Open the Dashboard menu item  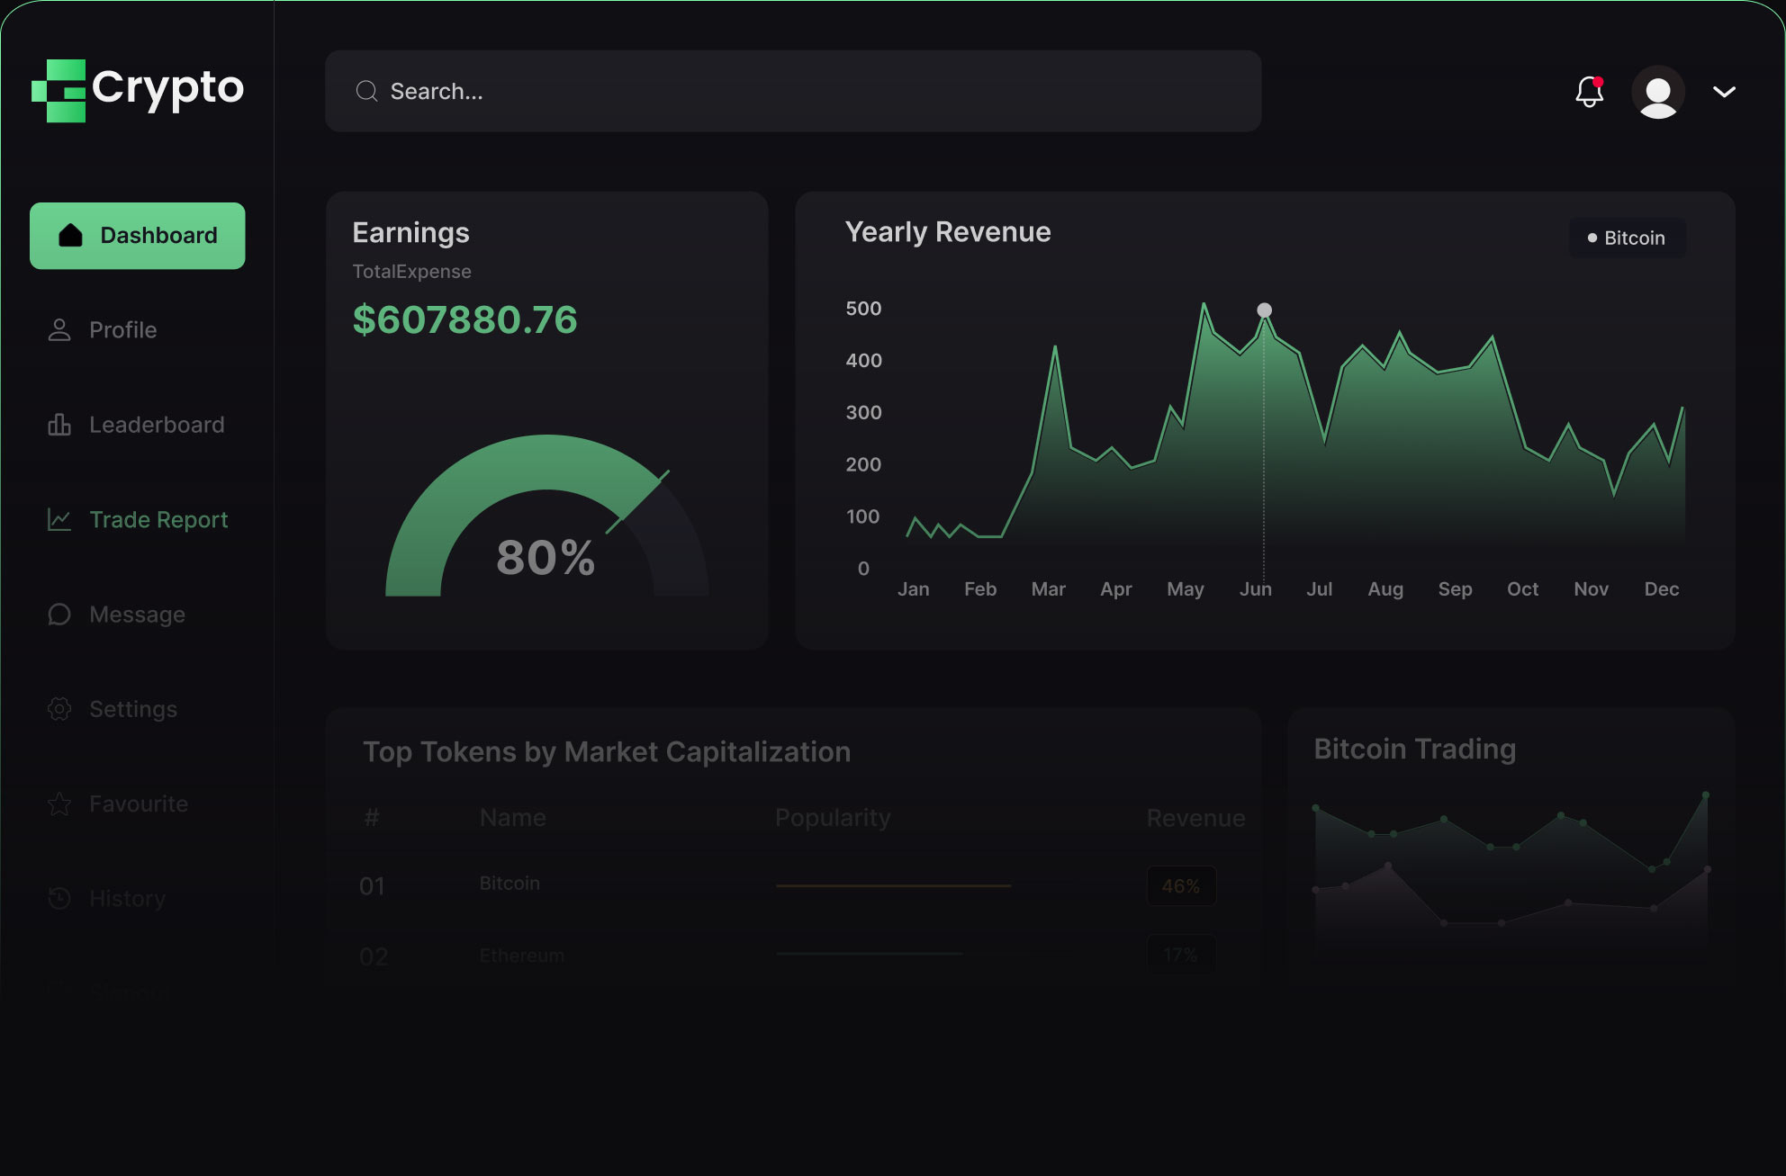pyautogui.click(x=138, y=236)
